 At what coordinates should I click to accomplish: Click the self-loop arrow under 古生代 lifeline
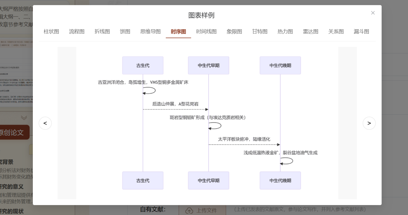click(x=149, y=91)
